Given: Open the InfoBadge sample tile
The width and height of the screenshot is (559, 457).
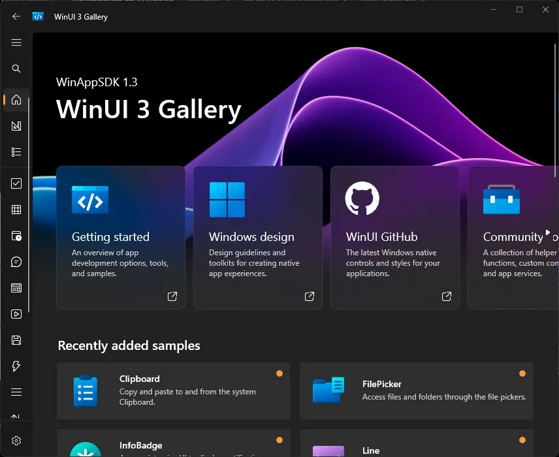Looking at the screenshot, I should (x=174, y=443).
